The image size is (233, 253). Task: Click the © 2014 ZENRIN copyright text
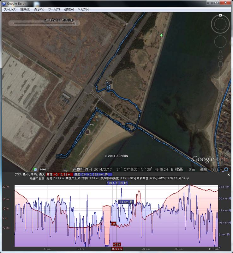click(x=116, y=156)
